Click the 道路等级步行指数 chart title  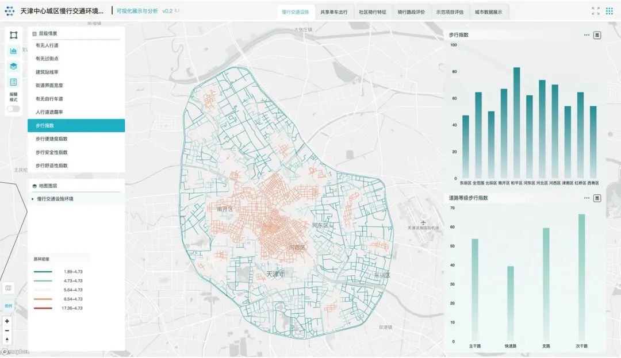pyautogui.click(x=468, y=198)
